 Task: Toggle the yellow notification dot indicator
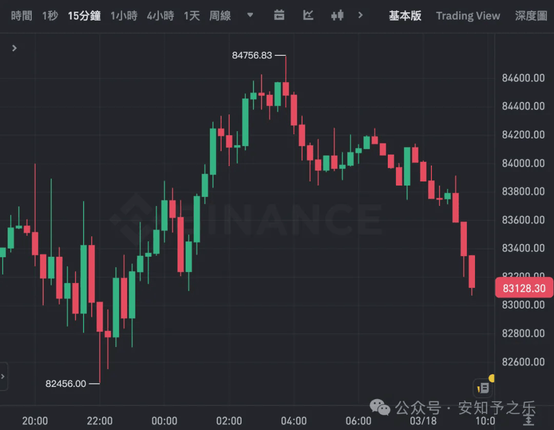[x=490, y=379]
